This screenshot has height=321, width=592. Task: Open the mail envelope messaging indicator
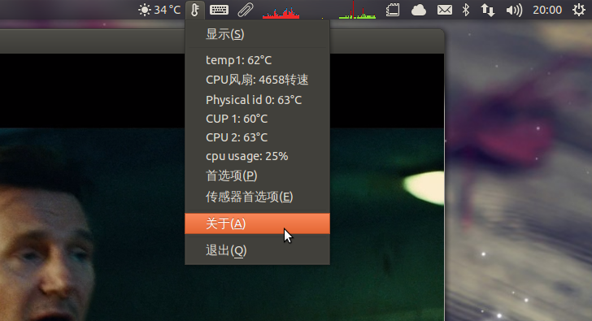(444, 10)
